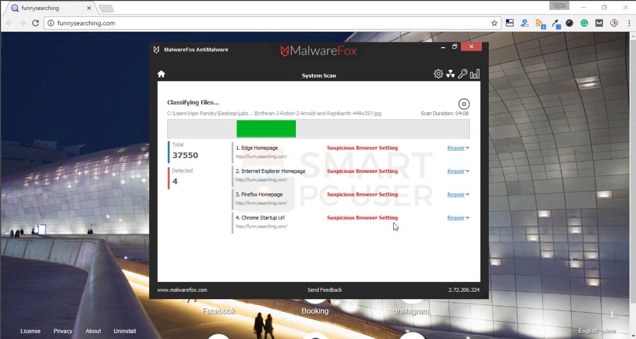This screenshot has height=339, width=636.
Task: Open the green Grammarly extension
Action: 585,23
